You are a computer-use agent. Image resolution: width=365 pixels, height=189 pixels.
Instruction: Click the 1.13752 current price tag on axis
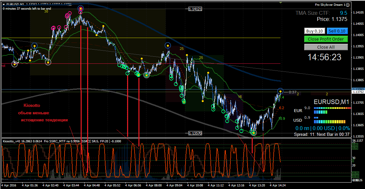(x=358, y=92)
